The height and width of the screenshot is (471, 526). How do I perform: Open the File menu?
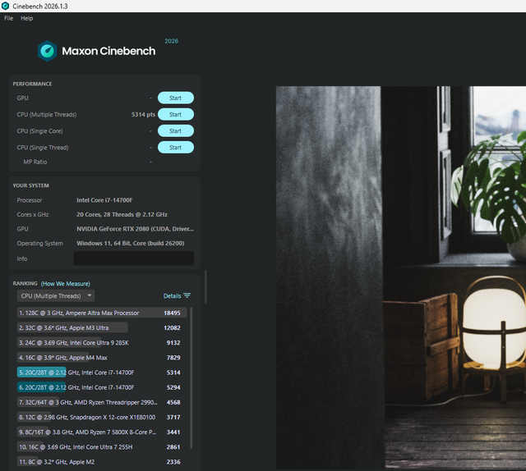tap(9, 18)
